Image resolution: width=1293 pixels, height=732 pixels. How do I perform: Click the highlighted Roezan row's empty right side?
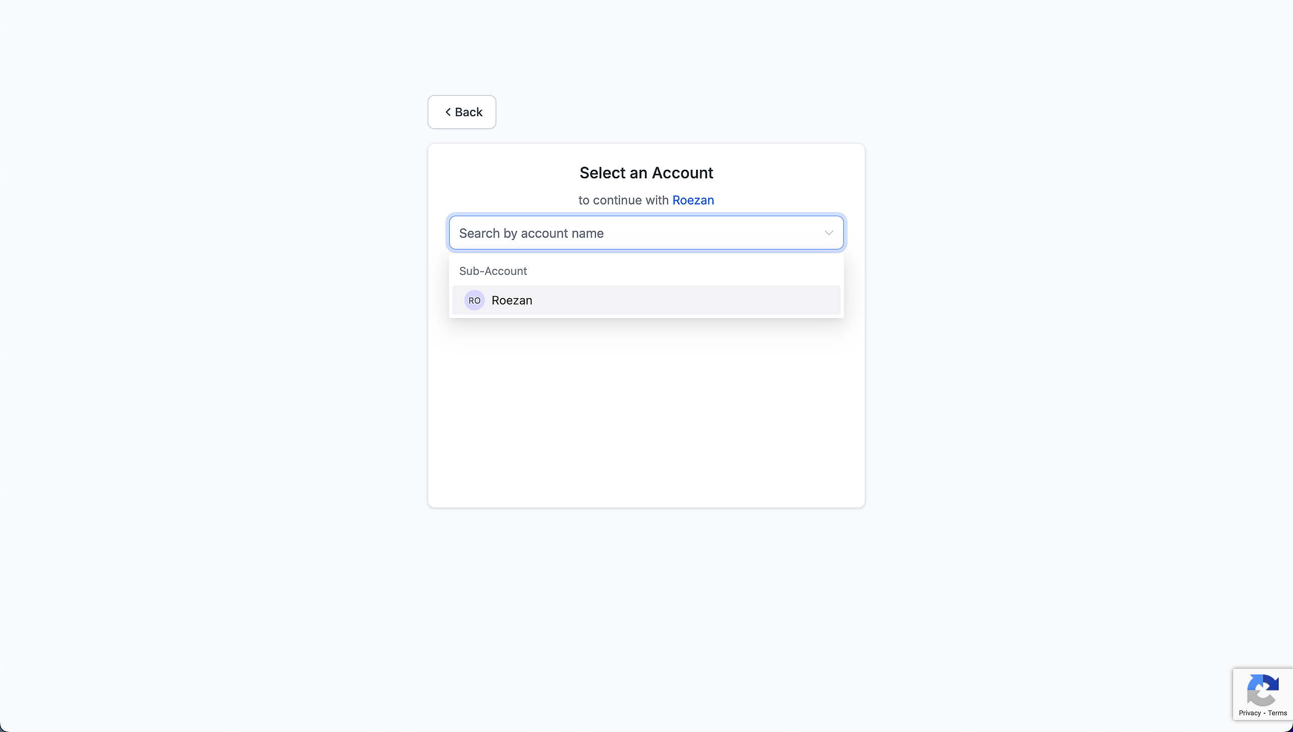tap(732, 301)
